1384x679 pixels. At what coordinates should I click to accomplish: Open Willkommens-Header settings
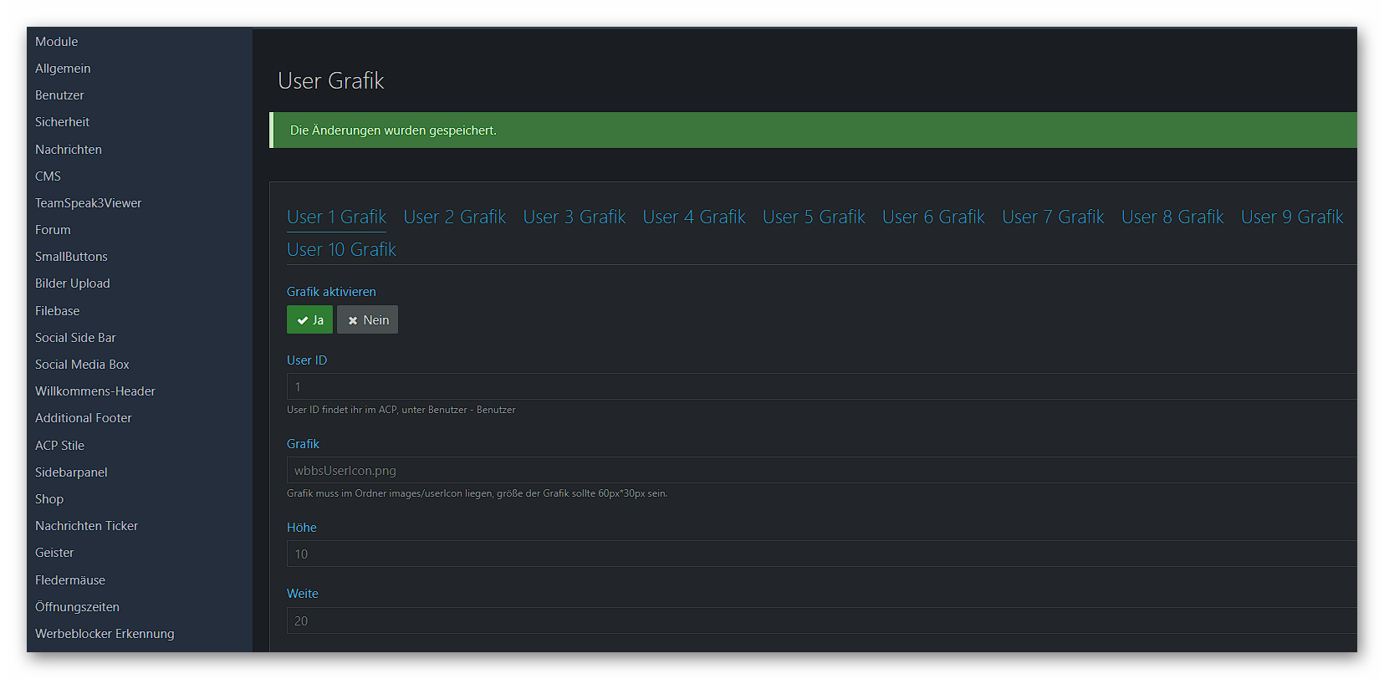click(x=94, y=391)
